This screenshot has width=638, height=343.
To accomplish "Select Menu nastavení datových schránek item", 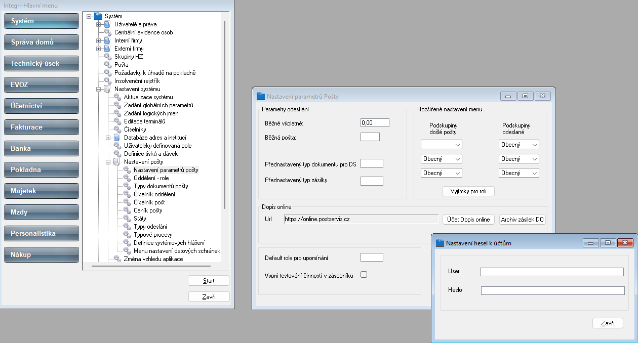I will tap(177, 251).
